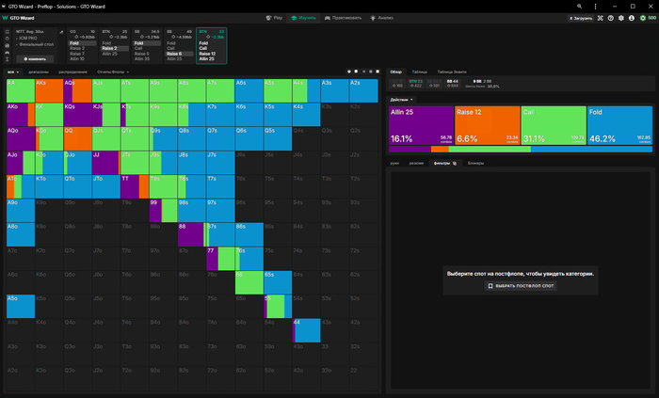Image resolution: width=659 pixels, height=398 pixels.
Task: Toggle third matrix view icon
Action: [x=363, y=72]
